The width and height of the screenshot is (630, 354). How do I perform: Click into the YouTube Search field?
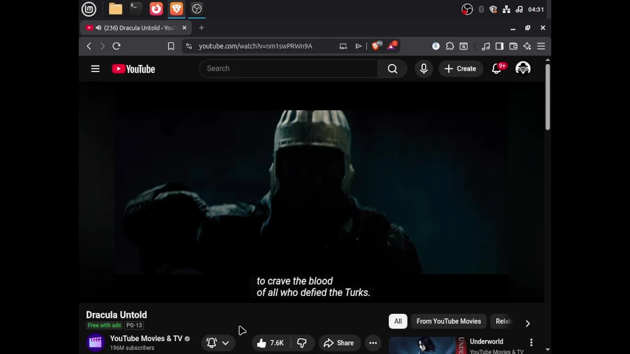pos(288,69)
